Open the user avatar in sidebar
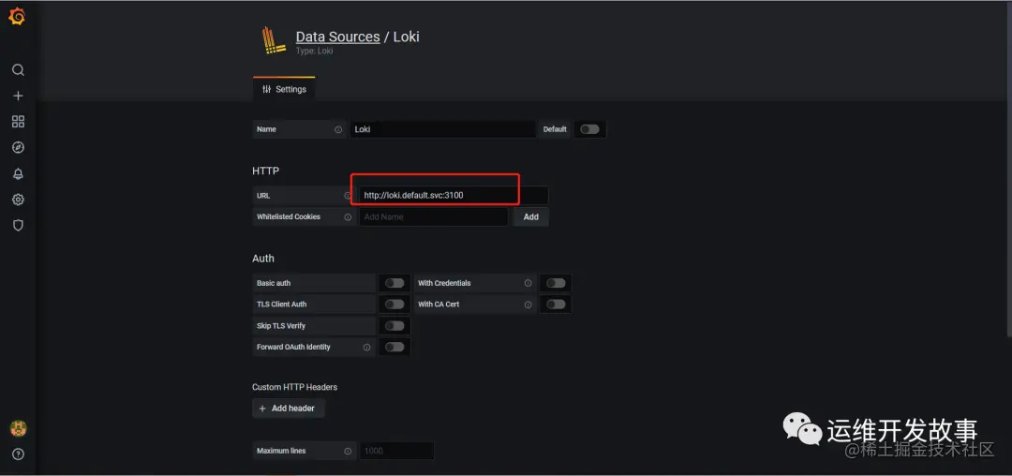Viewport: 1012px width, 476px height. coord(18,428)
